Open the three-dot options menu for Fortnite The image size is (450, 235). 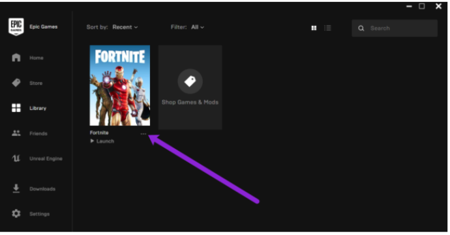143,134
